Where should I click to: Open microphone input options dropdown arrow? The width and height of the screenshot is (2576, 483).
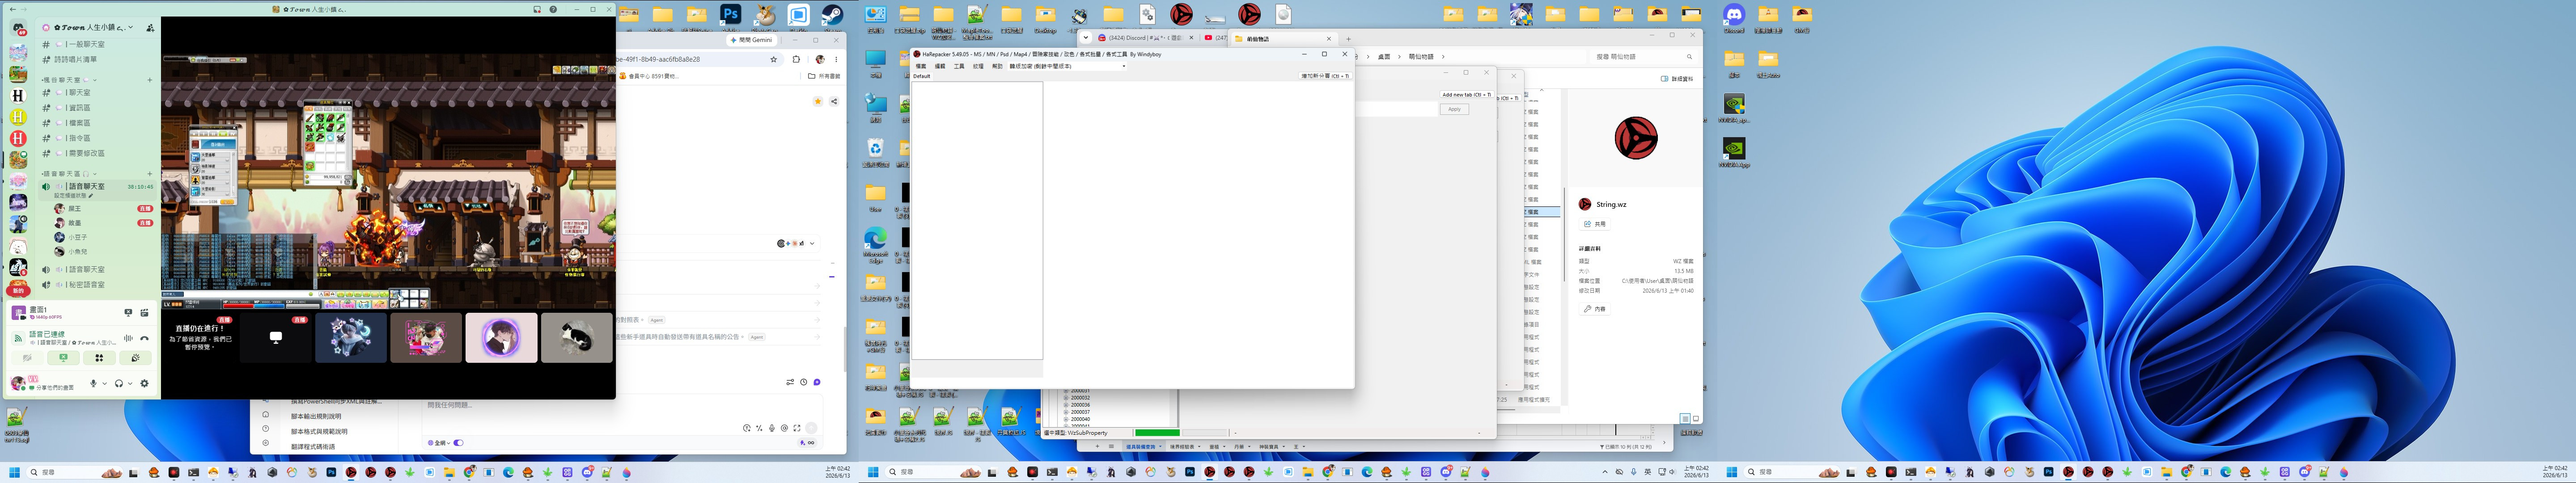tap(104, 383)
